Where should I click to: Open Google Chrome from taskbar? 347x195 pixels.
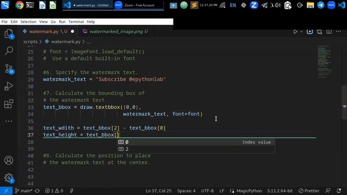pos(20,5)
